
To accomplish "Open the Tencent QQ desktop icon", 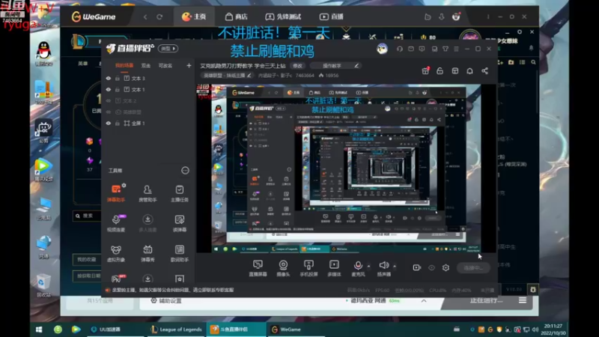I will tap(43, 53).
